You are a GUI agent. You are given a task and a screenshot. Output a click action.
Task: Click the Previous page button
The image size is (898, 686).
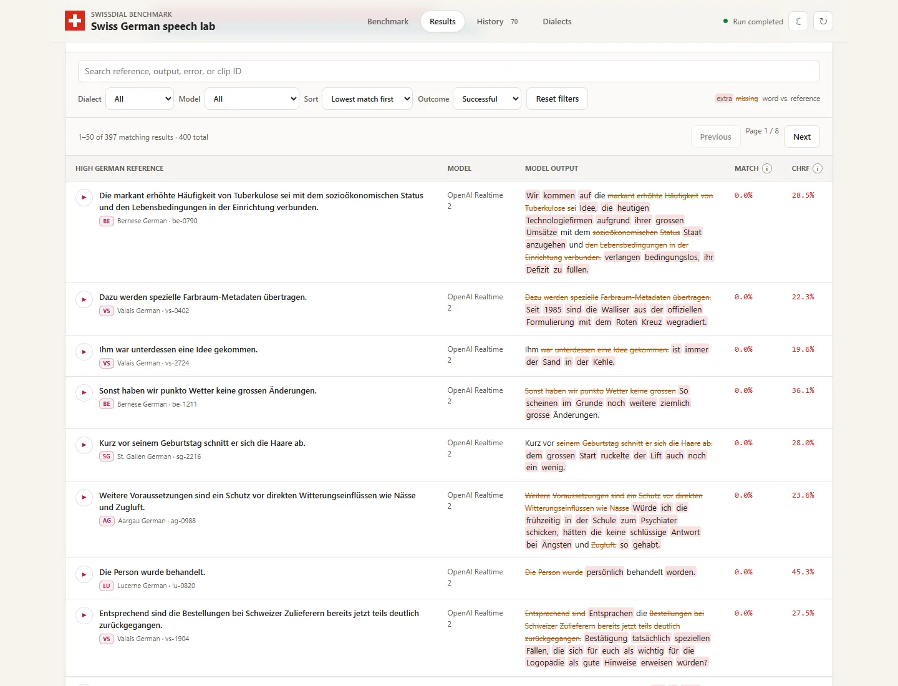coord(715,137)
